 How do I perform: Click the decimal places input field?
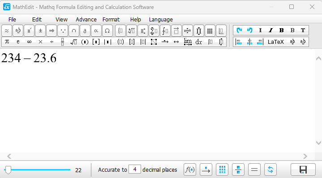click(x=135, y=170)
